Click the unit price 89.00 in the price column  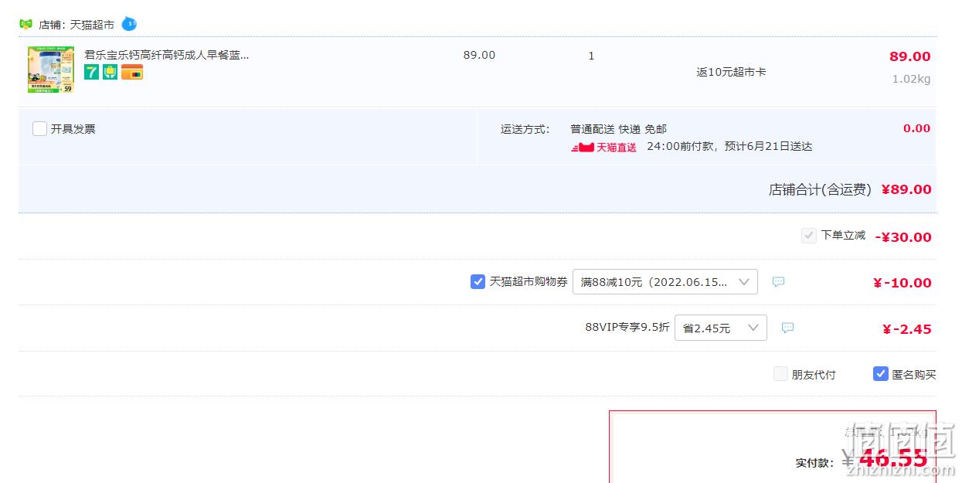479,56
